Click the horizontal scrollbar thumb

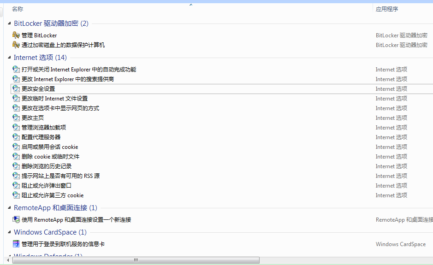tap(136, 260)
